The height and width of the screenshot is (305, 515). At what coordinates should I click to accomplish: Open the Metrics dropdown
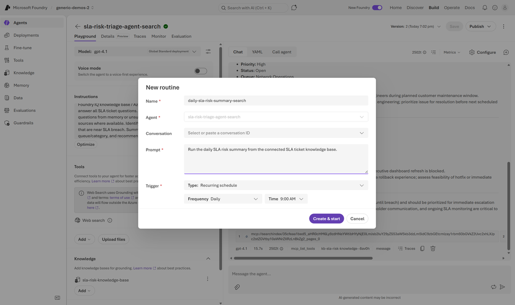[452, 52]
